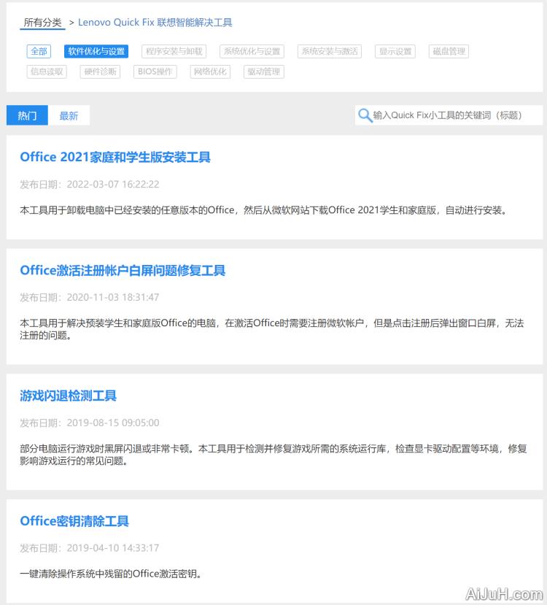Pick the 网络优化 category tag
Viewport: 547px width, 605px height.
coord(210,72)
